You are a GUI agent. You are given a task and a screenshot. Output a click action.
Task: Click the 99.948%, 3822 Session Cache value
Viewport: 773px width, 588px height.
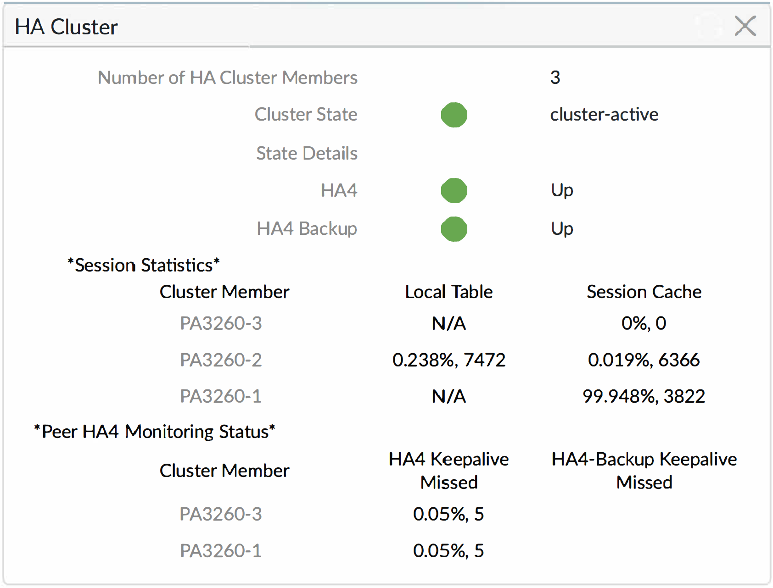click(x=644, y=396)
